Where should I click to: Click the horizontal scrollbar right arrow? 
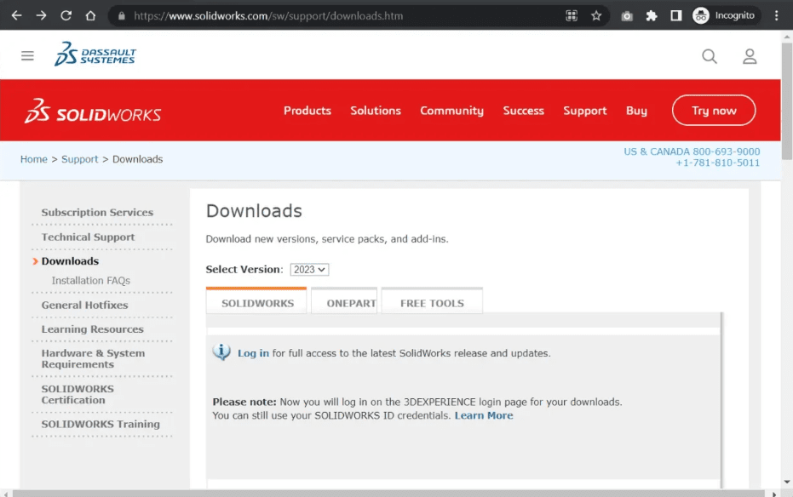[x=773, y=494]
